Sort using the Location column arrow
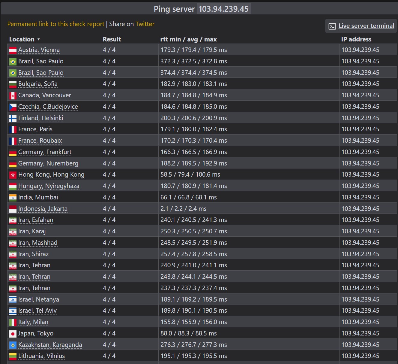 [38, 40]
